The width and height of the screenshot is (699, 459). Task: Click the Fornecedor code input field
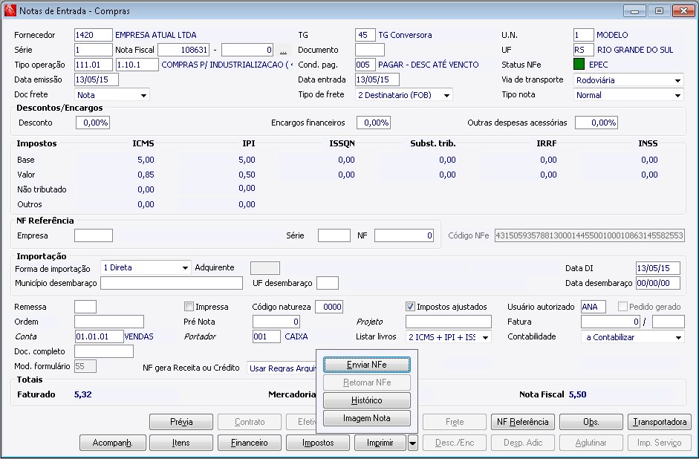(92, 35)
